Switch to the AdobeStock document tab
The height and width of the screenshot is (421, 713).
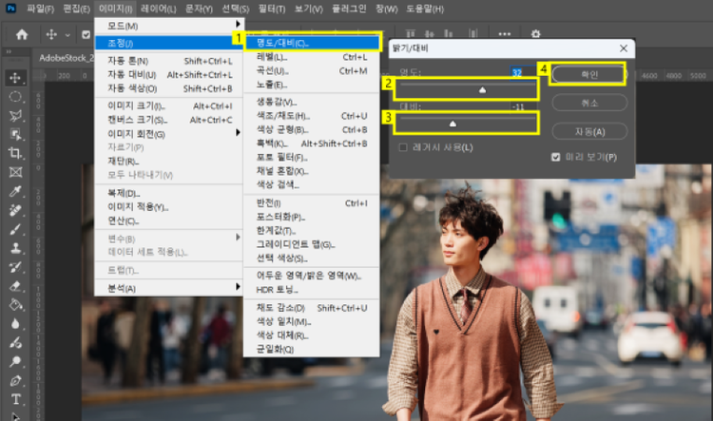click(x=66, y=58)
